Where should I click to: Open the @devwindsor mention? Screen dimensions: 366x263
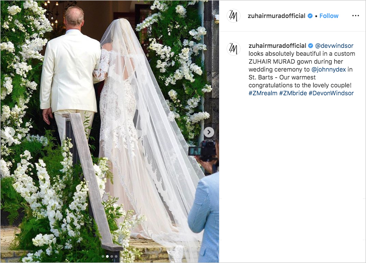[334, 46]
